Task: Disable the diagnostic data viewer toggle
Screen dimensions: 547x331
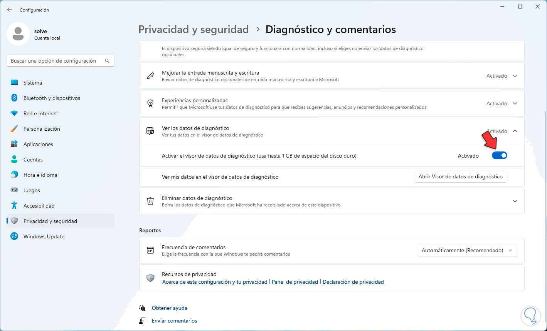Action: click(499, 156)
